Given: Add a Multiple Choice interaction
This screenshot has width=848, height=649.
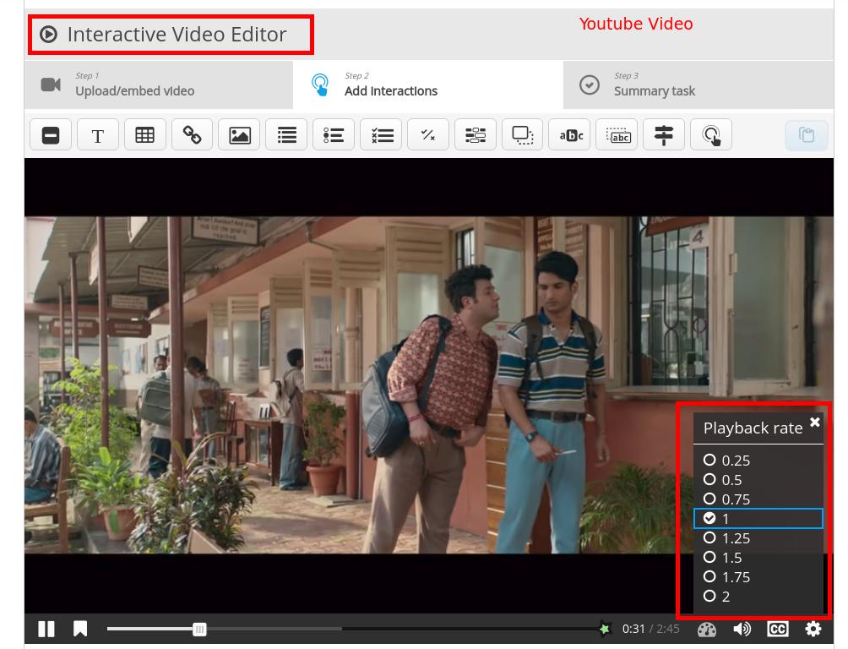Looking at the screenshot, I should click(381, 134).
